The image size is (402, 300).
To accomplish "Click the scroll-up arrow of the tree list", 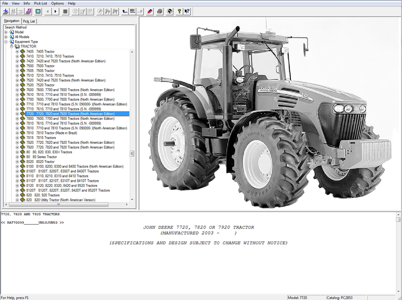I will (132, 51).
